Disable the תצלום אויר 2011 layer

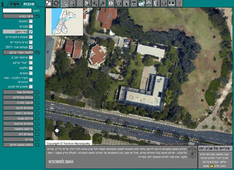(x=31, y=47)
